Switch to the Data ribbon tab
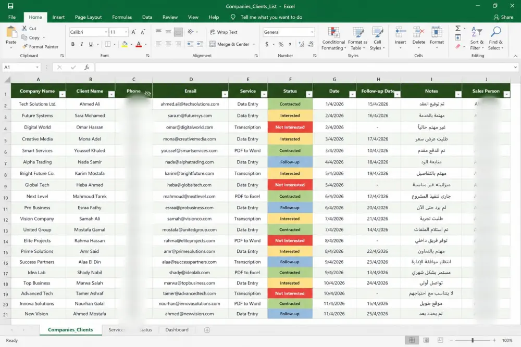This screenshot has height=347, width=521. 147,17
